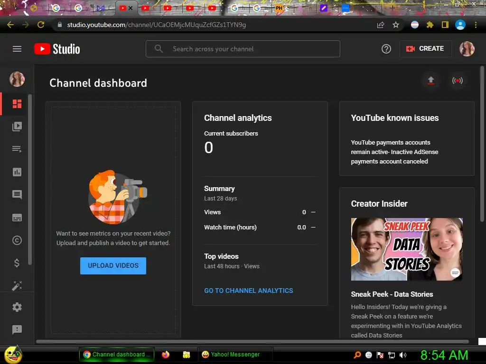Click the 8:54 AM clock
The image size is (486, 364).
tap(444, 355)
